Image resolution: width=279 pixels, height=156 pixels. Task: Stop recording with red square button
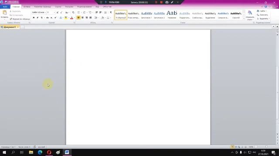coord(161,2)
